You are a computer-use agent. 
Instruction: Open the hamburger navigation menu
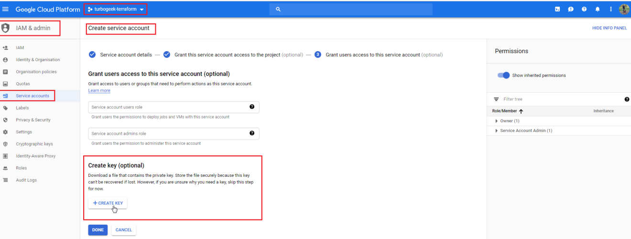(6, 9)
